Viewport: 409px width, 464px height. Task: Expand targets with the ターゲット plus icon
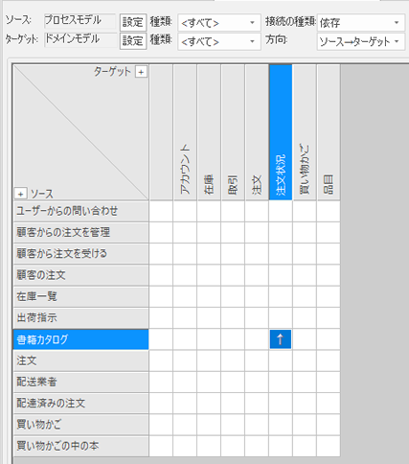tap(141, 72)
